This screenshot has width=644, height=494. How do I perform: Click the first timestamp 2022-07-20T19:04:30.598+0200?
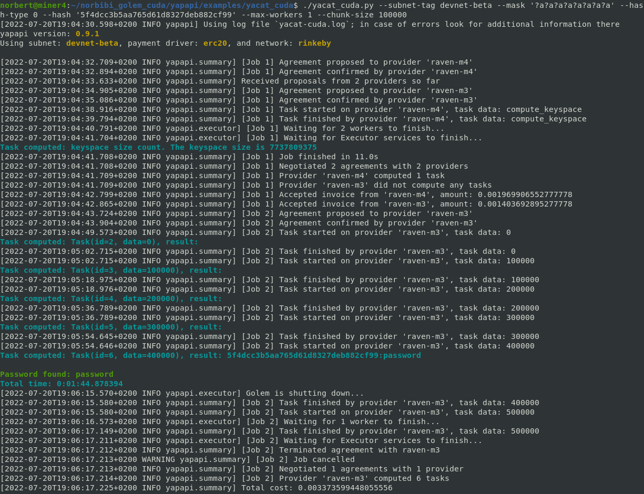click(71, 24)
